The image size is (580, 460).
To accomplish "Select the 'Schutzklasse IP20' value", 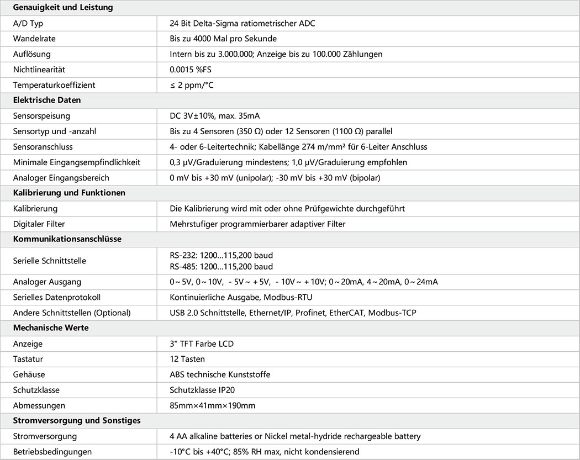I will coord(203,390).
